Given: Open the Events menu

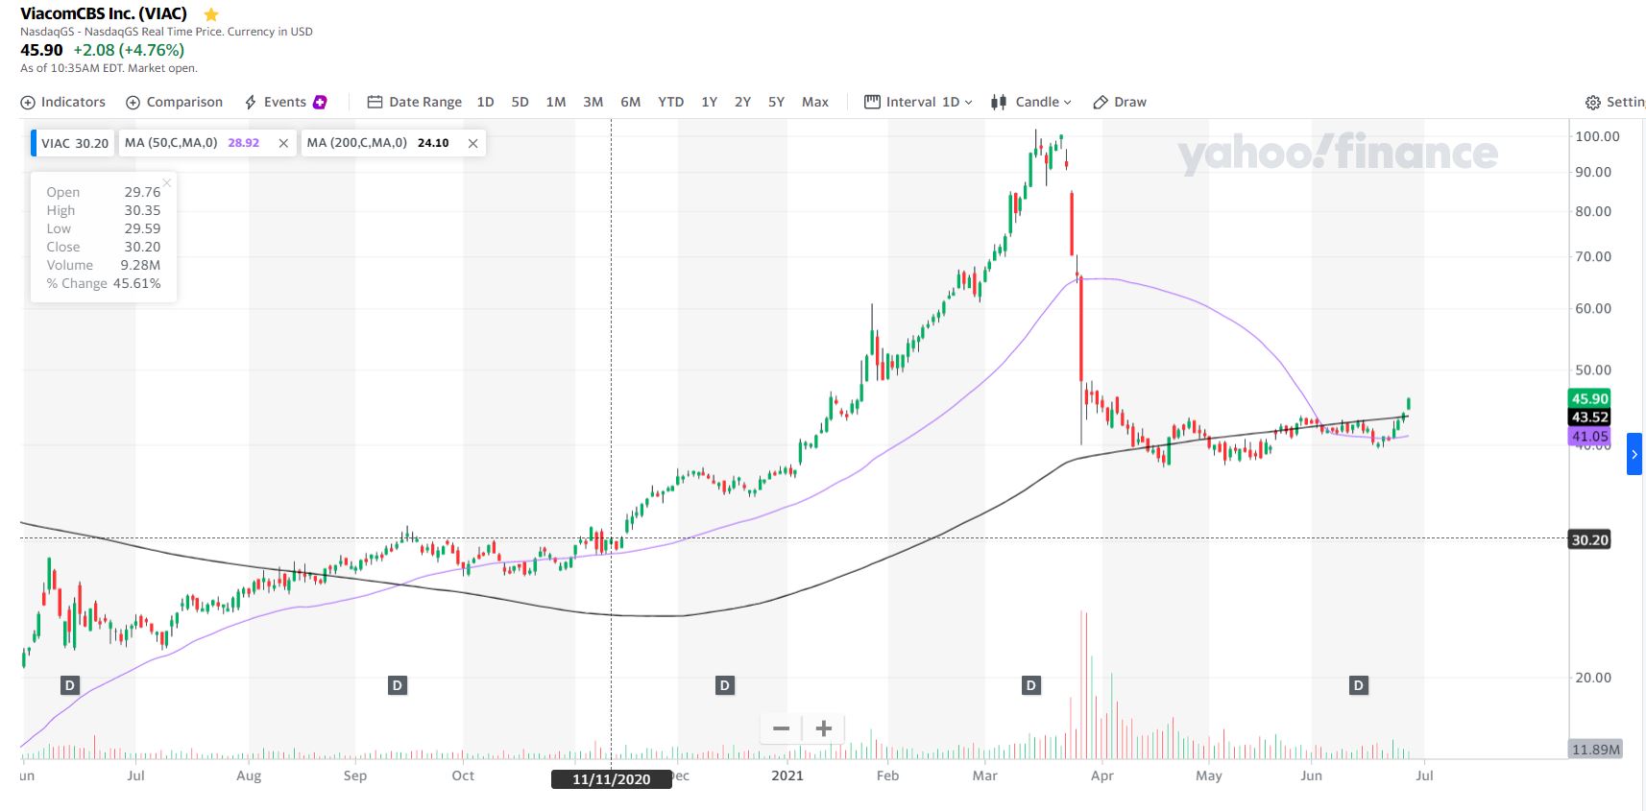Looking at the screenshot, I should [x=276, y=102].
